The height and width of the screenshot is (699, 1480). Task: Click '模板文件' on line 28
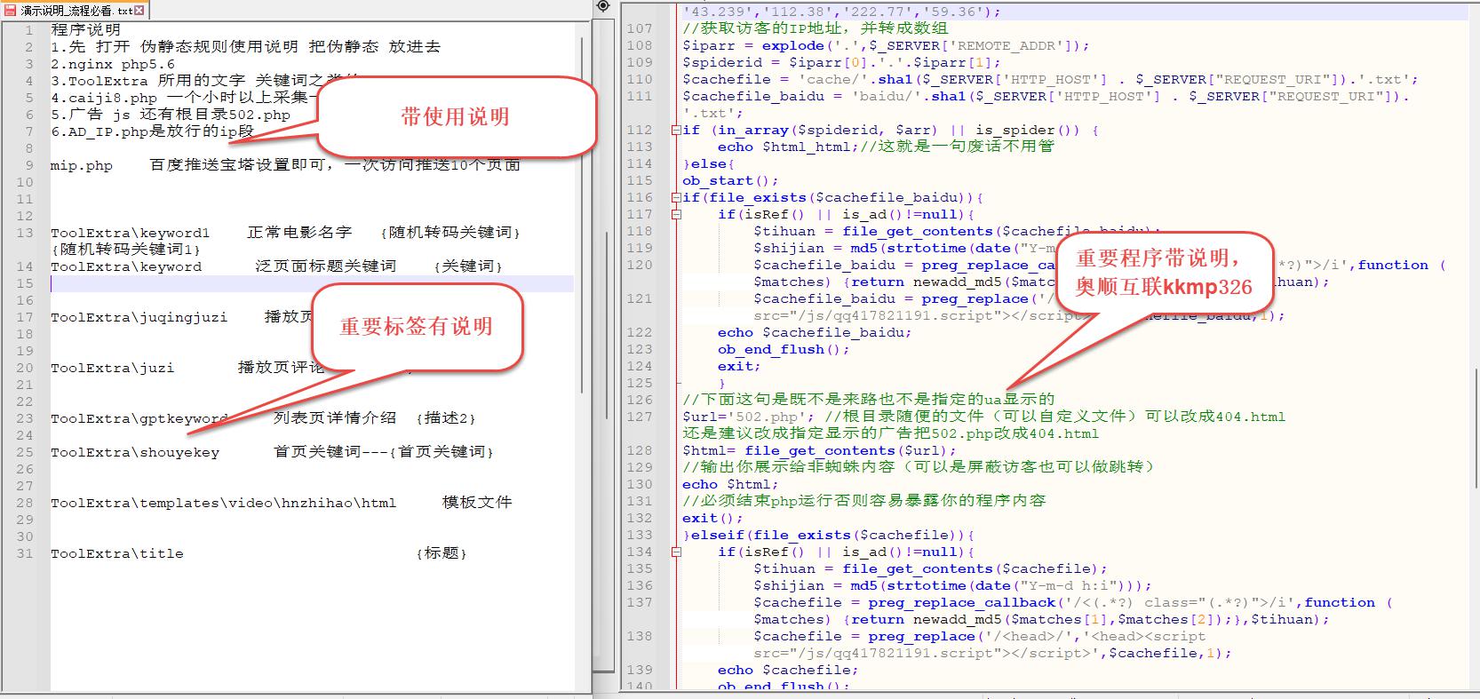(x=477, y=503)
